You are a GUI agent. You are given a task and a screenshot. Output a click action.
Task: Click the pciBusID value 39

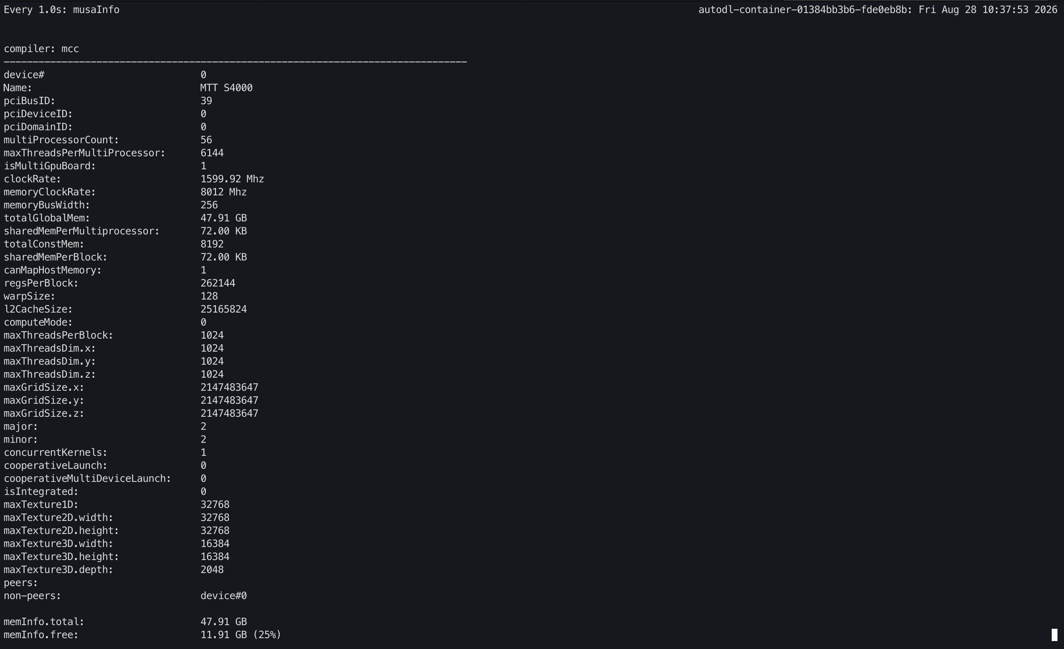(206, 101)
